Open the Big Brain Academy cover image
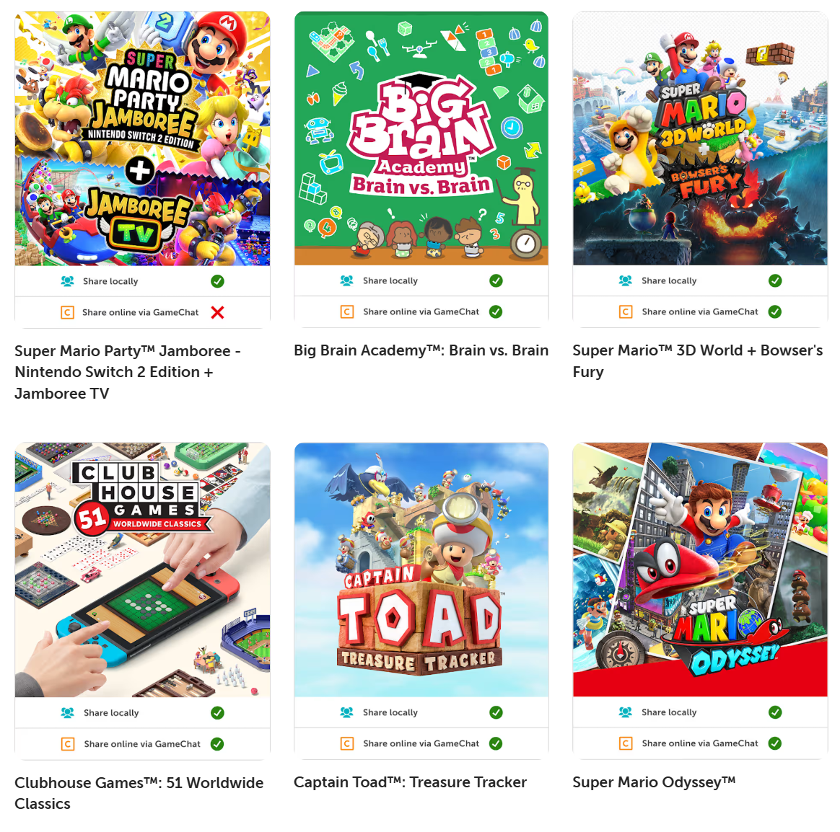This screenshot has height=832, width=840. [421, 138]
